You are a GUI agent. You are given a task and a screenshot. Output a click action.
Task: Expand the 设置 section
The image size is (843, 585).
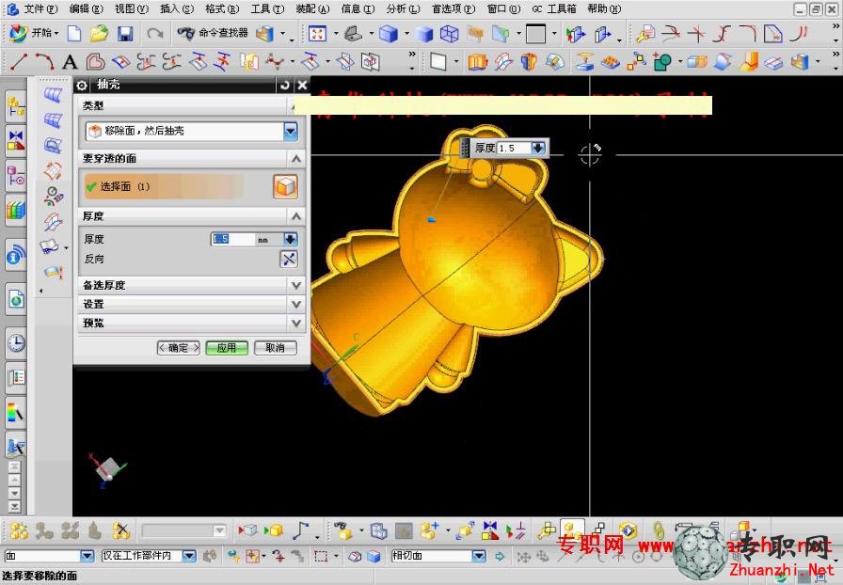point(296,305)
